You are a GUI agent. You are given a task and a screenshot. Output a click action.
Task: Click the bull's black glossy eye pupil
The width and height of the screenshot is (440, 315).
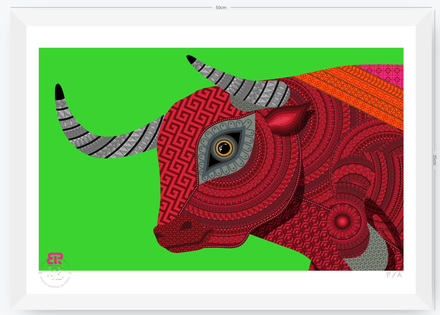click(224, 148)
